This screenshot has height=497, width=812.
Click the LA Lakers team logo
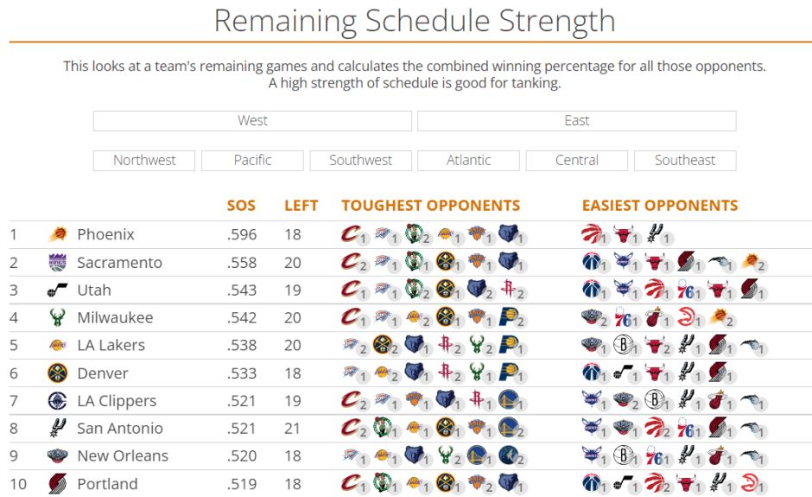pyautogui.click(x=58, y=346)
